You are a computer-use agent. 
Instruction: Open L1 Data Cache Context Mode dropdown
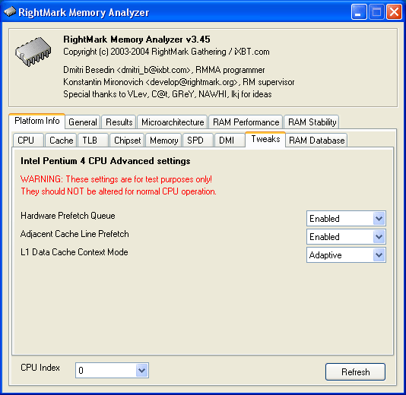[x=346, y=255]
